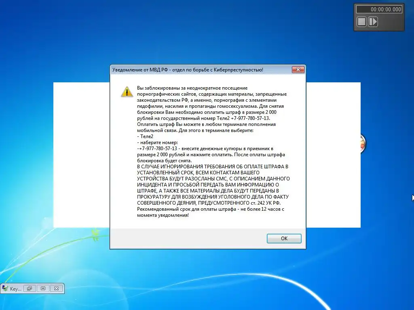This screenshot has height=310, width=414.
Task: Close the minimized Key... window
Action: click(56, 288)
